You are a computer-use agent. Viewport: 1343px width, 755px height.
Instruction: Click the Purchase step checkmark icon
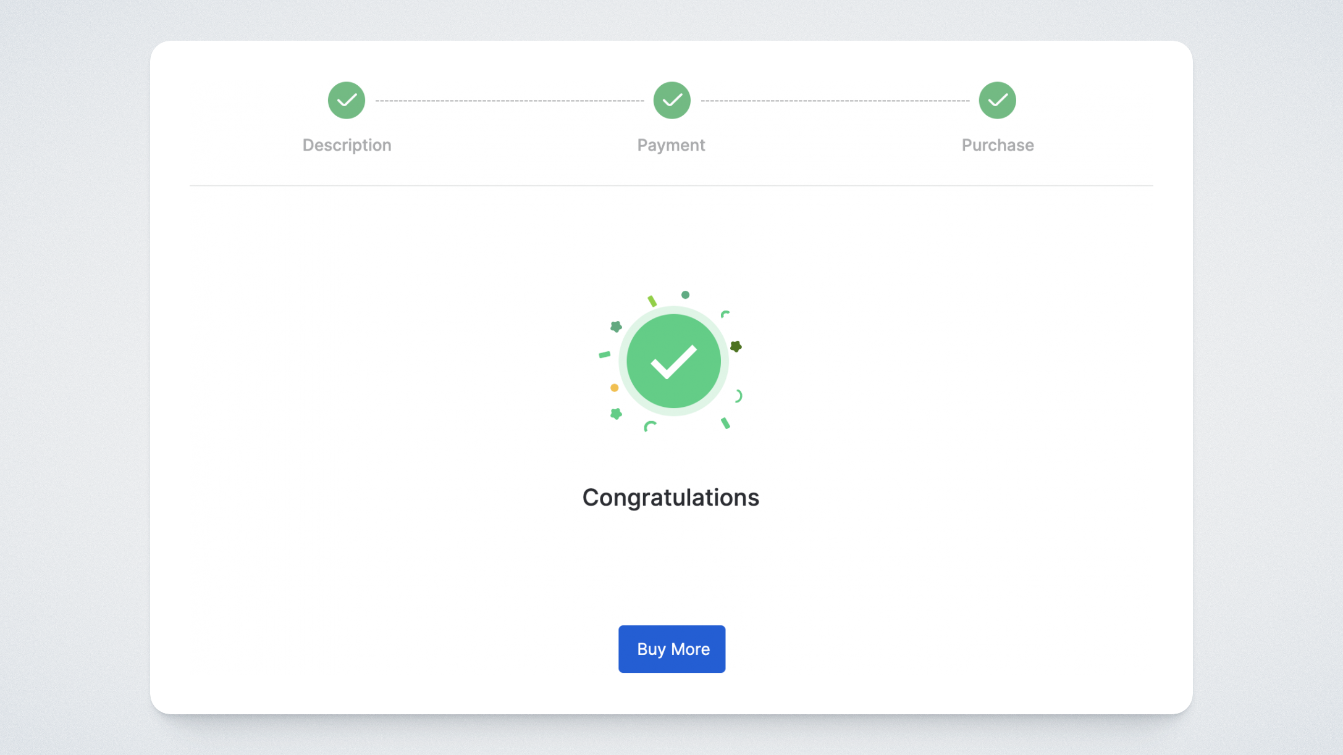997,100
